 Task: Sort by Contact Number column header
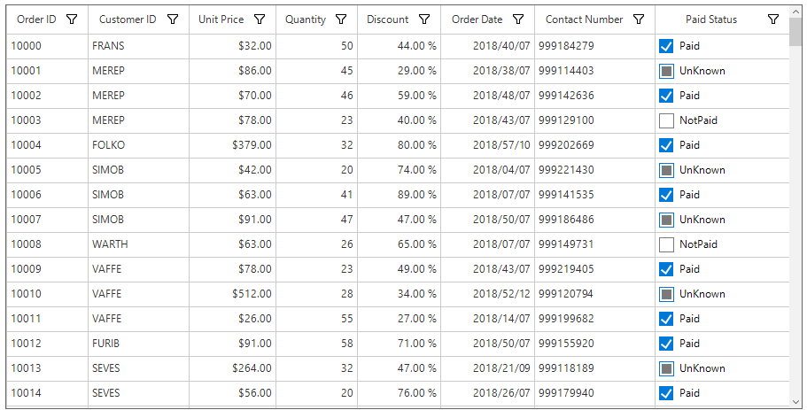[x=584, y=19]
